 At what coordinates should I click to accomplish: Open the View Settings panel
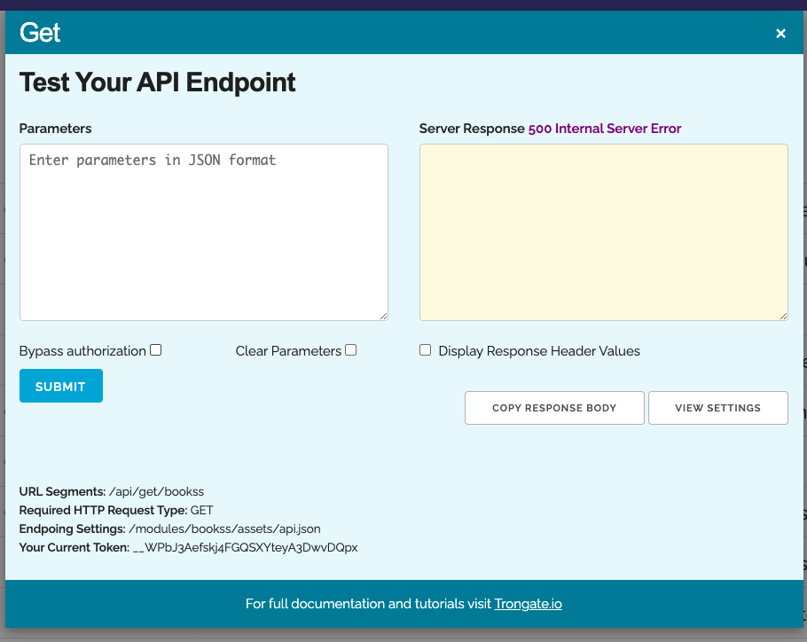point(718,407)
